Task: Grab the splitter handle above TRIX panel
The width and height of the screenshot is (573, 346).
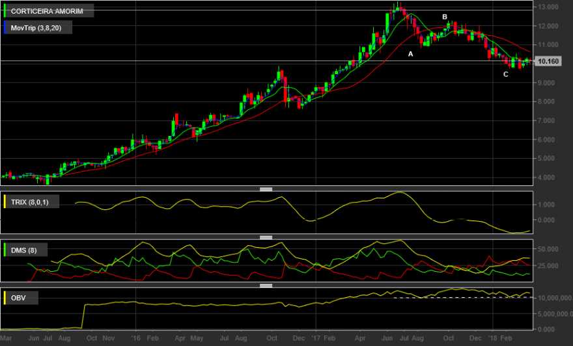Action: (x=266, y=189)
